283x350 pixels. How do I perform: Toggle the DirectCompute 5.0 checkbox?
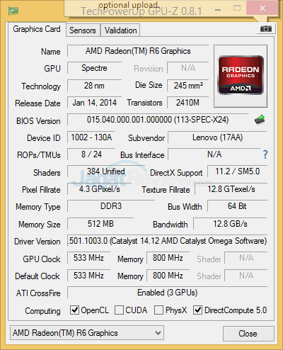coord(197,310)
